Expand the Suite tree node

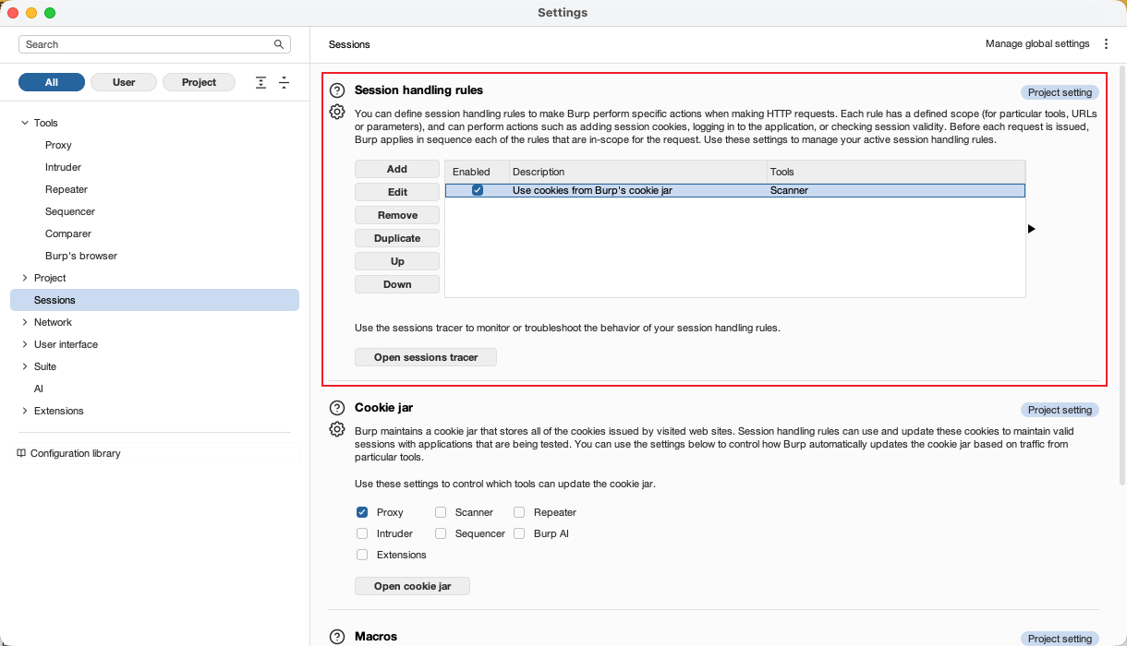[x=24, y=366]
